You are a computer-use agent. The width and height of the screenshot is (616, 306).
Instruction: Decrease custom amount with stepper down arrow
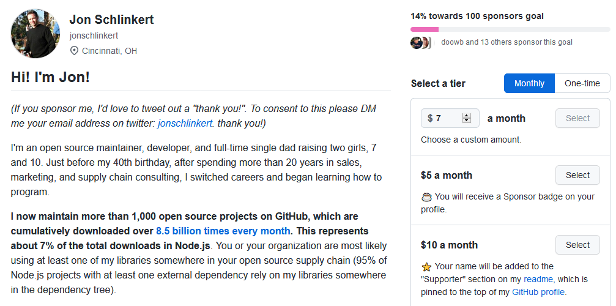tap(466, 121)
